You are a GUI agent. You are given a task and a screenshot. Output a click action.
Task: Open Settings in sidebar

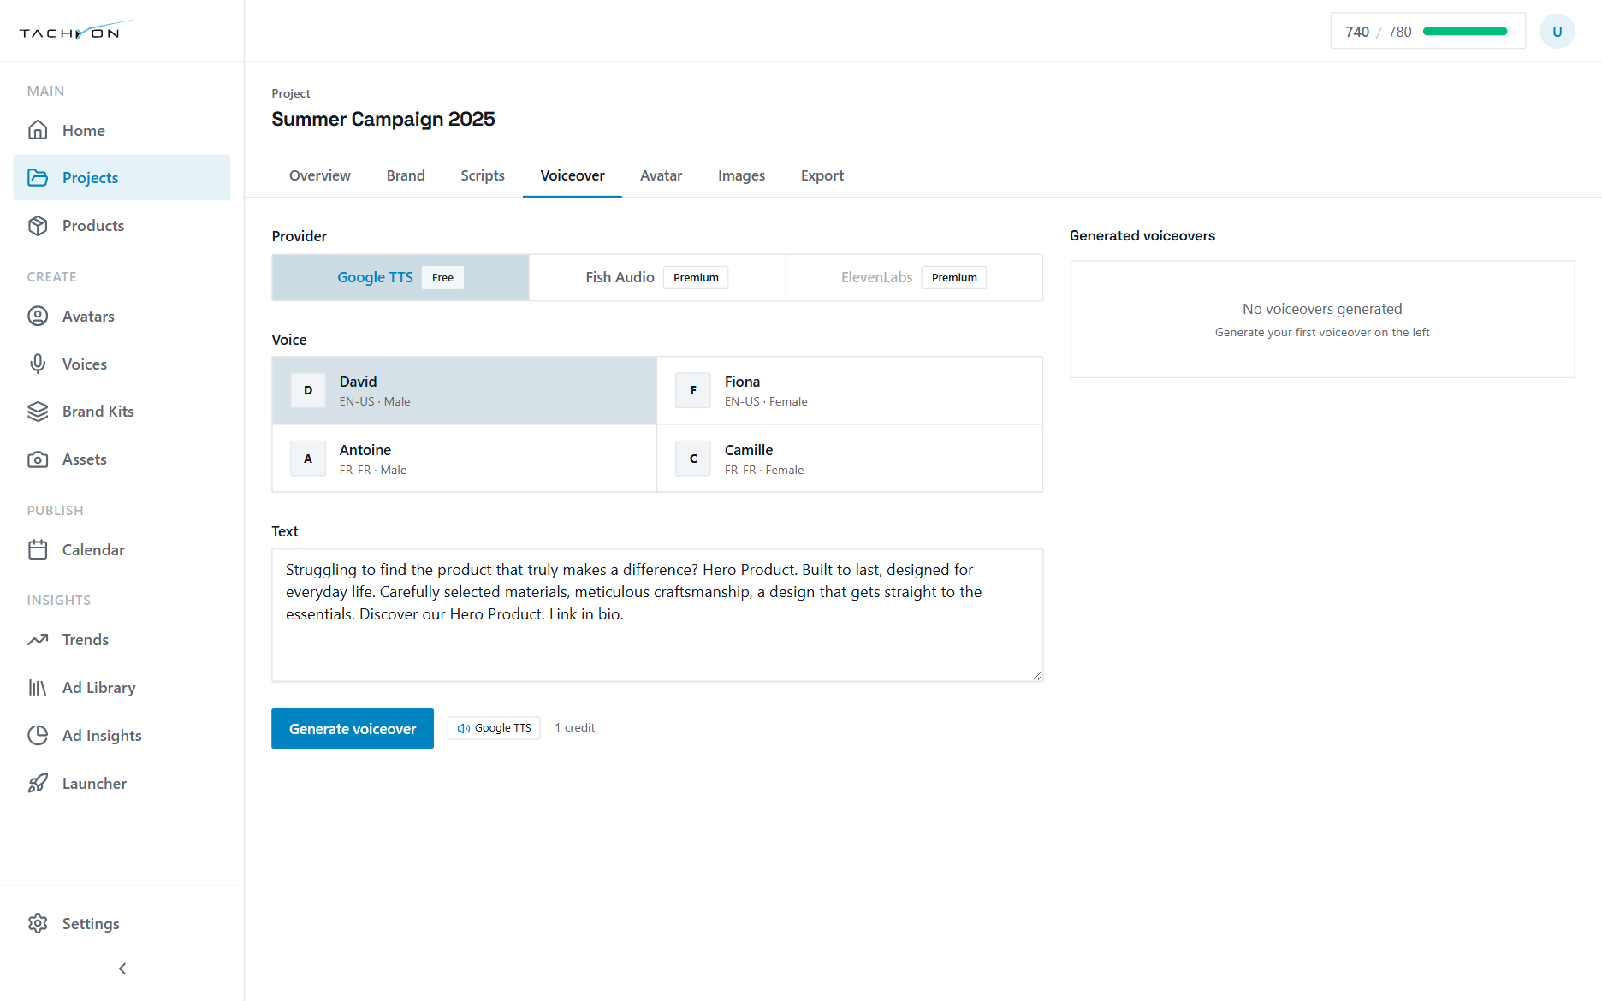tap(122, 923)
